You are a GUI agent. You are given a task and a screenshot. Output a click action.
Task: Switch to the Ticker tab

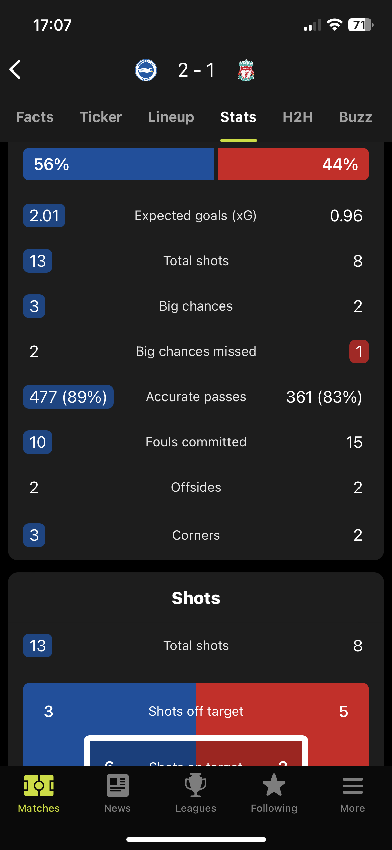[101, 117]
